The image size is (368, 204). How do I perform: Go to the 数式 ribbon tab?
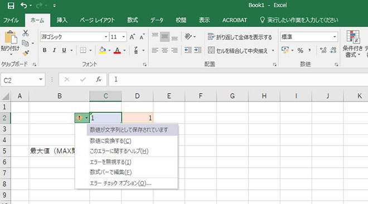click(x=133, y=20)
